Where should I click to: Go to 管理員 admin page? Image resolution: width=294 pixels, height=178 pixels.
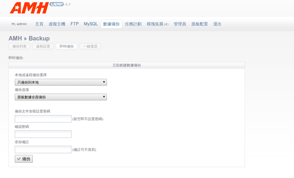pyautogui.click(x=180, y=24)
